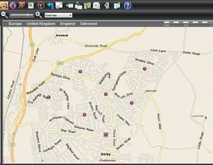This screenshot has width=213, height=165.
Task: Click the purple marker on Scarborough Rise
Action: click(x=49, y=97)
